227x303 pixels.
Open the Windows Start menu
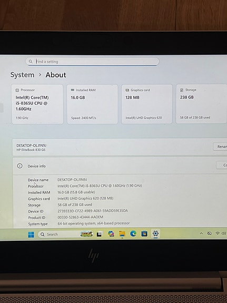click(31, 234)
